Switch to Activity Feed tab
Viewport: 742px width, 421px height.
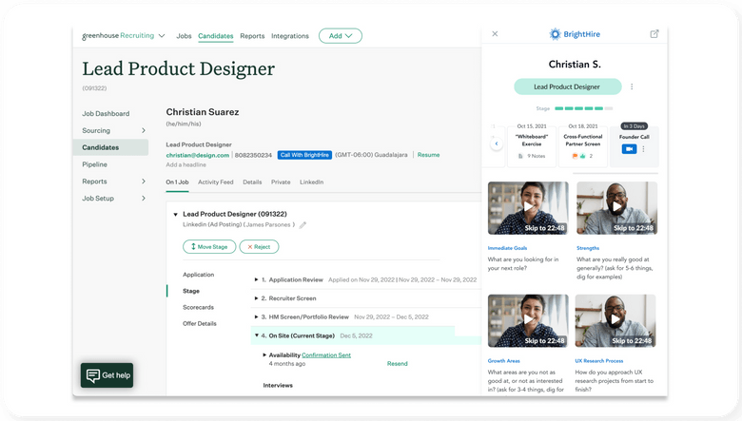point(215,182)
